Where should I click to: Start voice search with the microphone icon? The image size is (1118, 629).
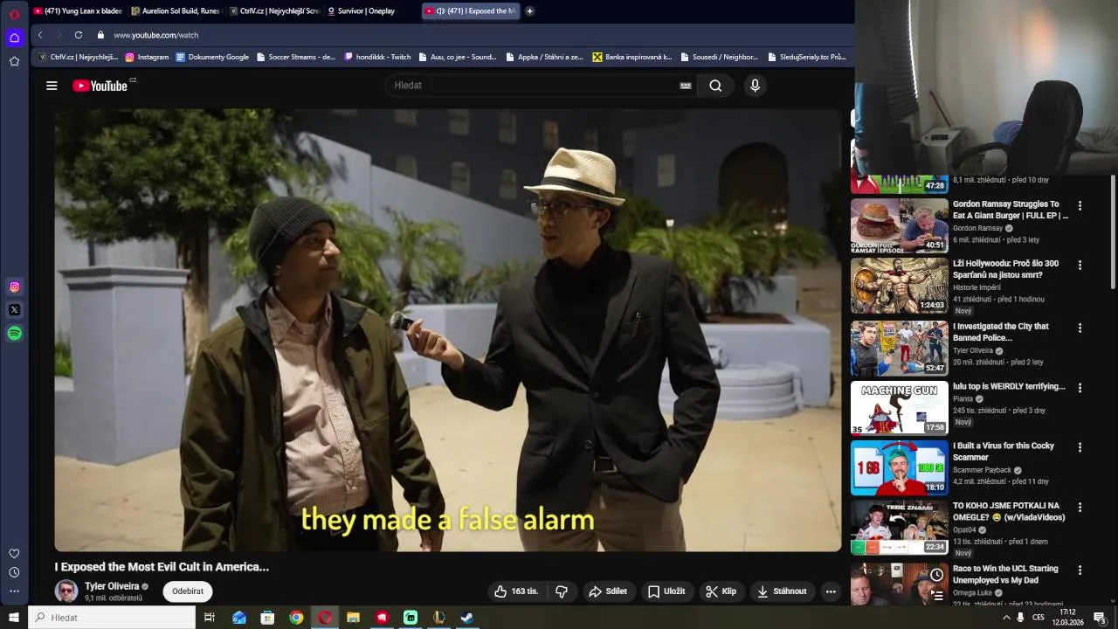point(756,86)
